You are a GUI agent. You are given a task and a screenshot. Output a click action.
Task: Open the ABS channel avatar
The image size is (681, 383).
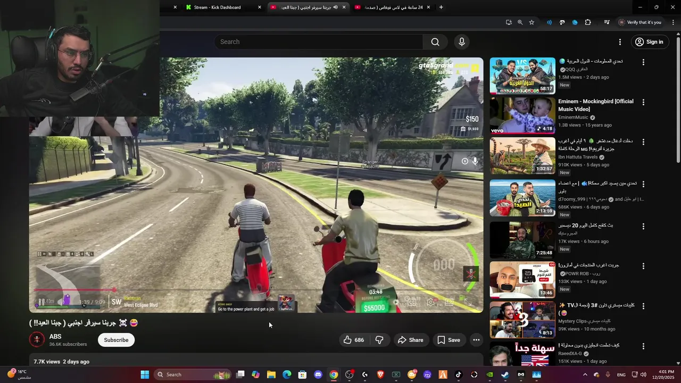[x=37, y=340]
